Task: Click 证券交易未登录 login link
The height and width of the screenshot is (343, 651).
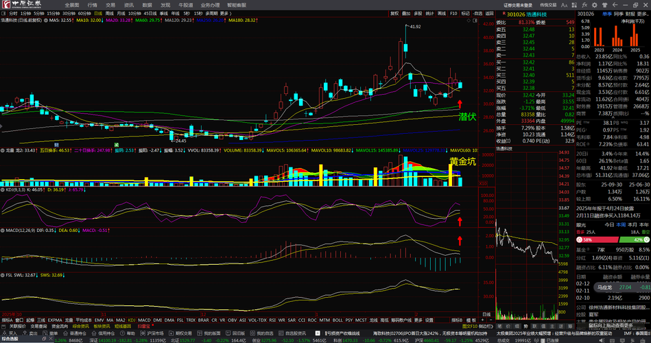Action: click(x=518, y=5)
